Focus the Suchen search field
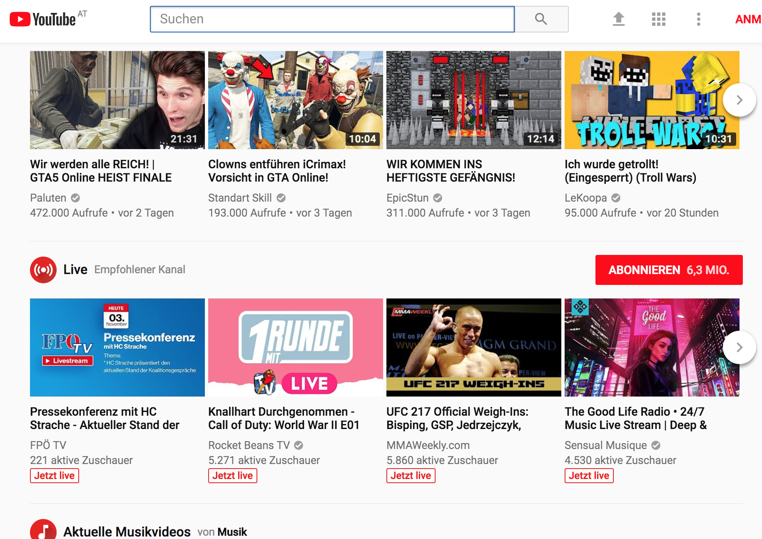The height and width of the screenshot is (539, 762). click(x=332, y=19)
